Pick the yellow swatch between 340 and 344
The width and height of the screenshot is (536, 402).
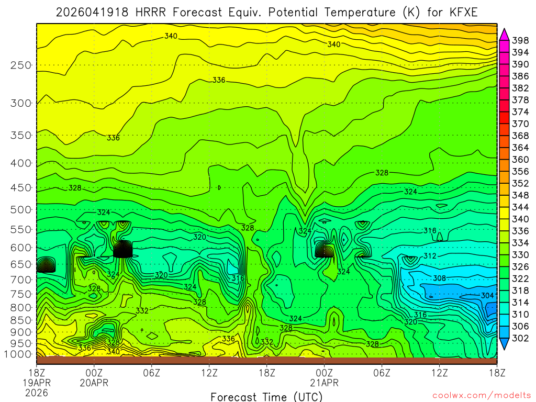pyautogui.click(x=504, y=213)
